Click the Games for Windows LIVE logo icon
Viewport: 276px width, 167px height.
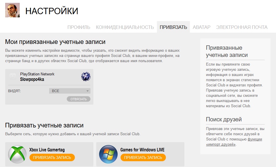pyautogui.click(x=108, y=154)
